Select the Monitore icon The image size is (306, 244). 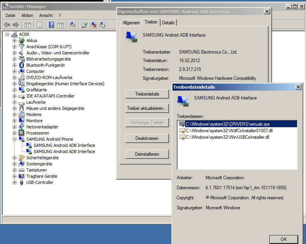pyautogui.click(x=22, y=121)
